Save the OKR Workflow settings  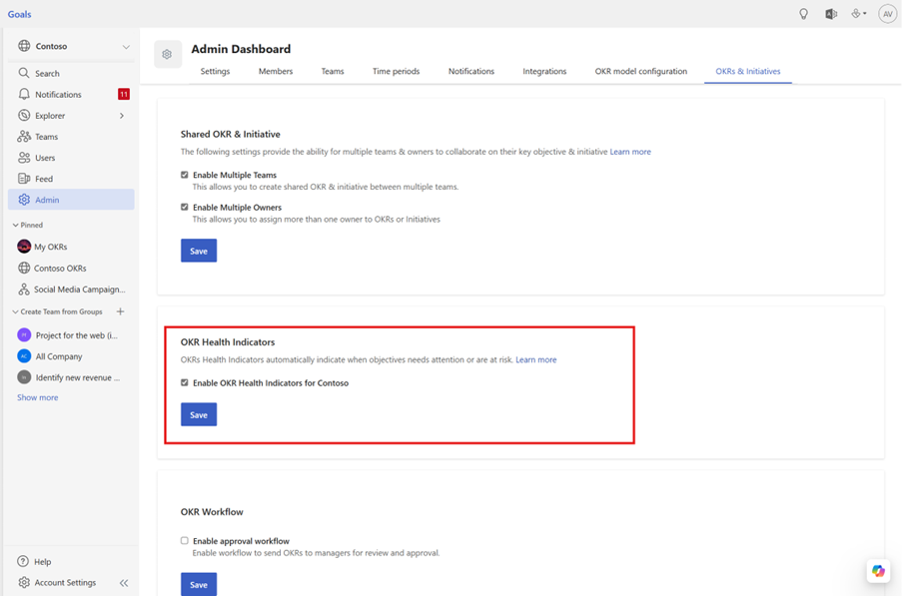(x=199, y=584)
